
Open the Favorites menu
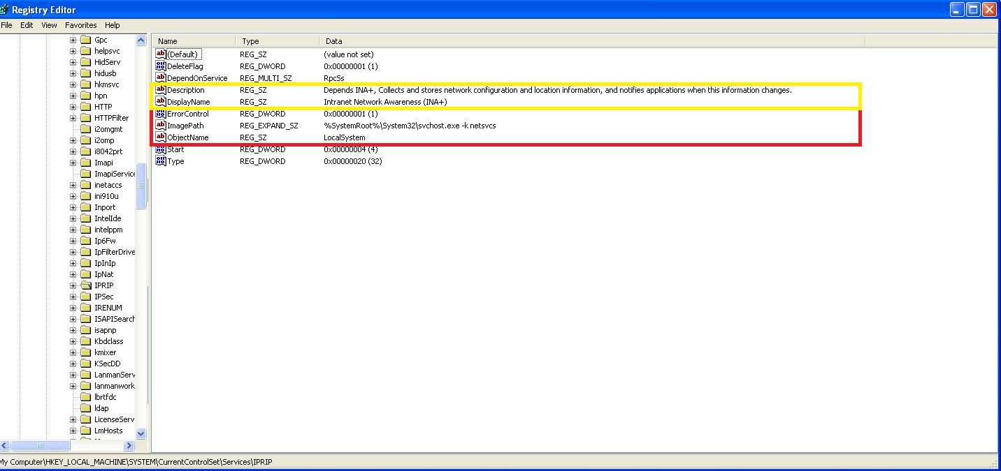[x=81, y=25]
